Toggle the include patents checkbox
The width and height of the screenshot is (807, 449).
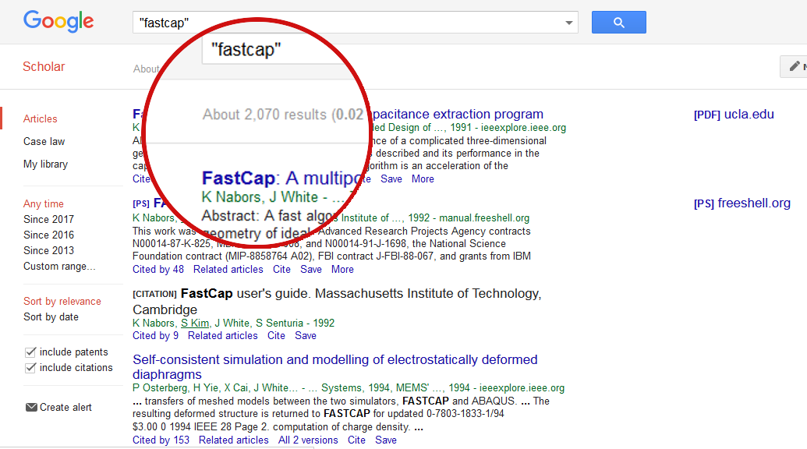[31, 352]
